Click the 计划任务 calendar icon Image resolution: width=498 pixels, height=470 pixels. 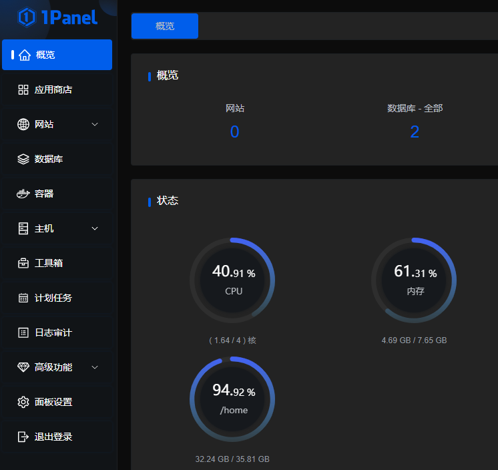tap(23, 298)
